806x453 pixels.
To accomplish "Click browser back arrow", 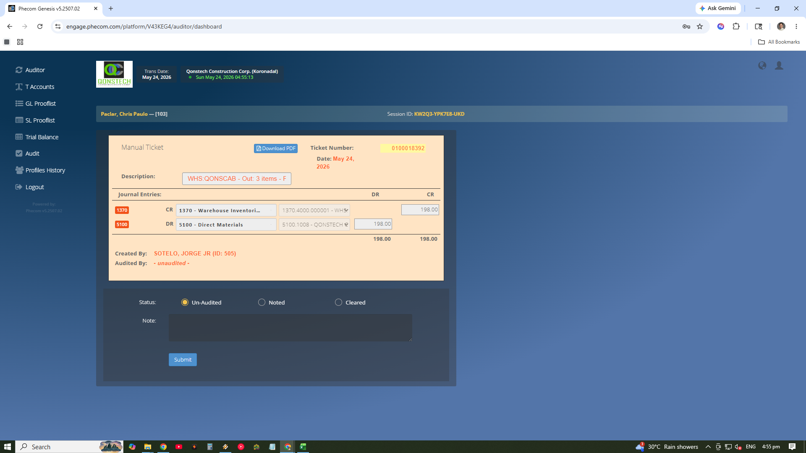I will (x=10, y=26).
